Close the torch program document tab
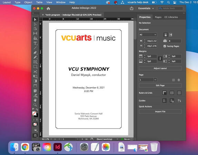Viewport: 198px width, 155px height. click(x=43, y=15)
